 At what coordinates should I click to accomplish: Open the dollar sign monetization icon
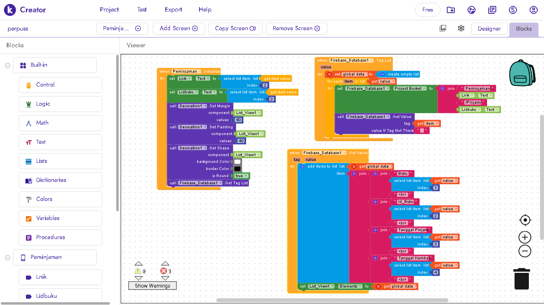click(513, 10)
